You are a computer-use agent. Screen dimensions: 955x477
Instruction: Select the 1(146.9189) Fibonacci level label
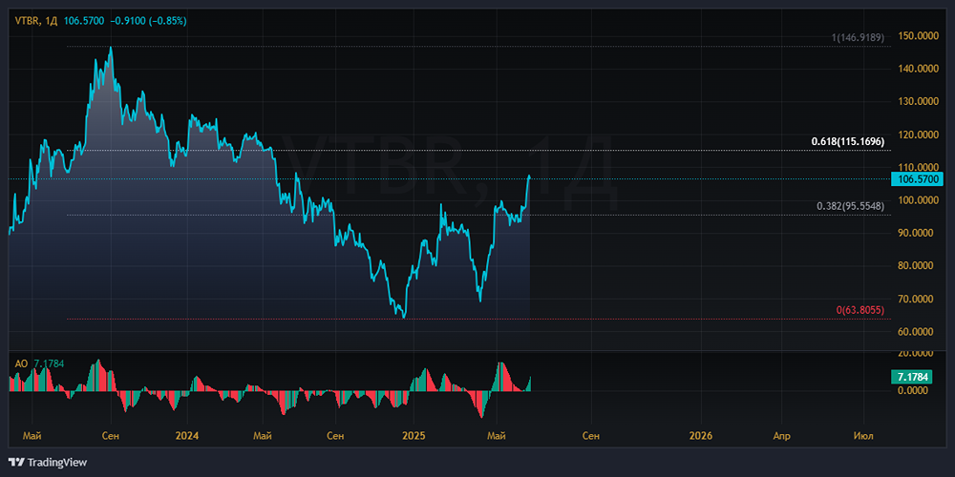(x=859, y=38)
